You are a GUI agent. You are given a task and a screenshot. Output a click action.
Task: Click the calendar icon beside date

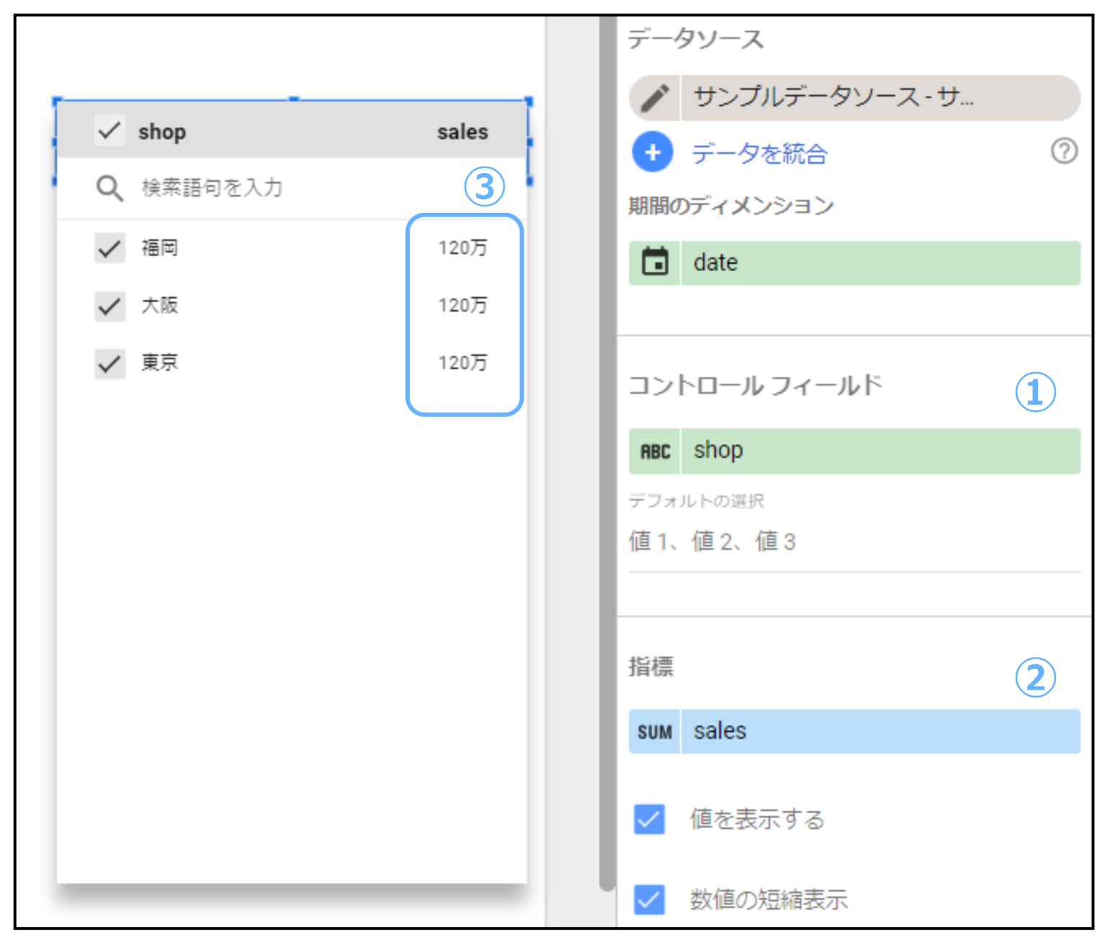(655, 263)
